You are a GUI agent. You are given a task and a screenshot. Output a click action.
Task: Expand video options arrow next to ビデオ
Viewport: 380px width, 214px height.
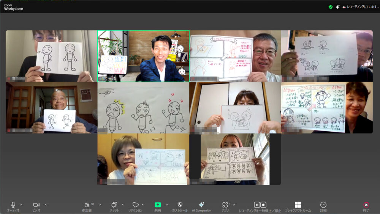click(46, 205)
